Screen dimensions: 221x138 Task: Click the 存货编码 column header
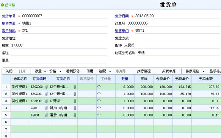pyautogui.click(x=39, y=79)
